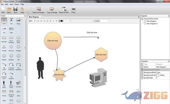Screen dimensions: 170x104
Task: Click the White background color swatch
Action: 158,75
